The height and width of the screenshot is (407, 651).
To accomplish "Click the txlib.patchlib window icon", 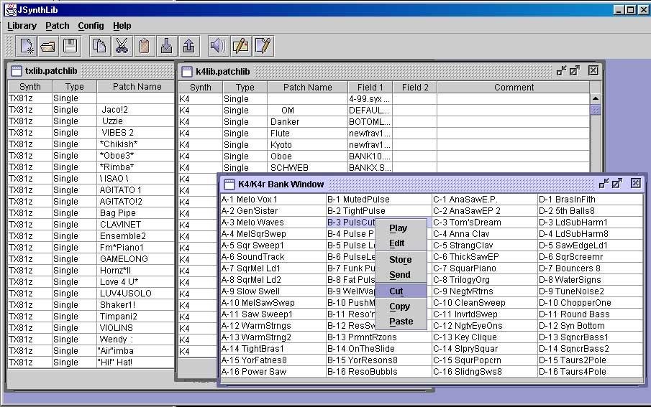I will click(x=17, y=71).
